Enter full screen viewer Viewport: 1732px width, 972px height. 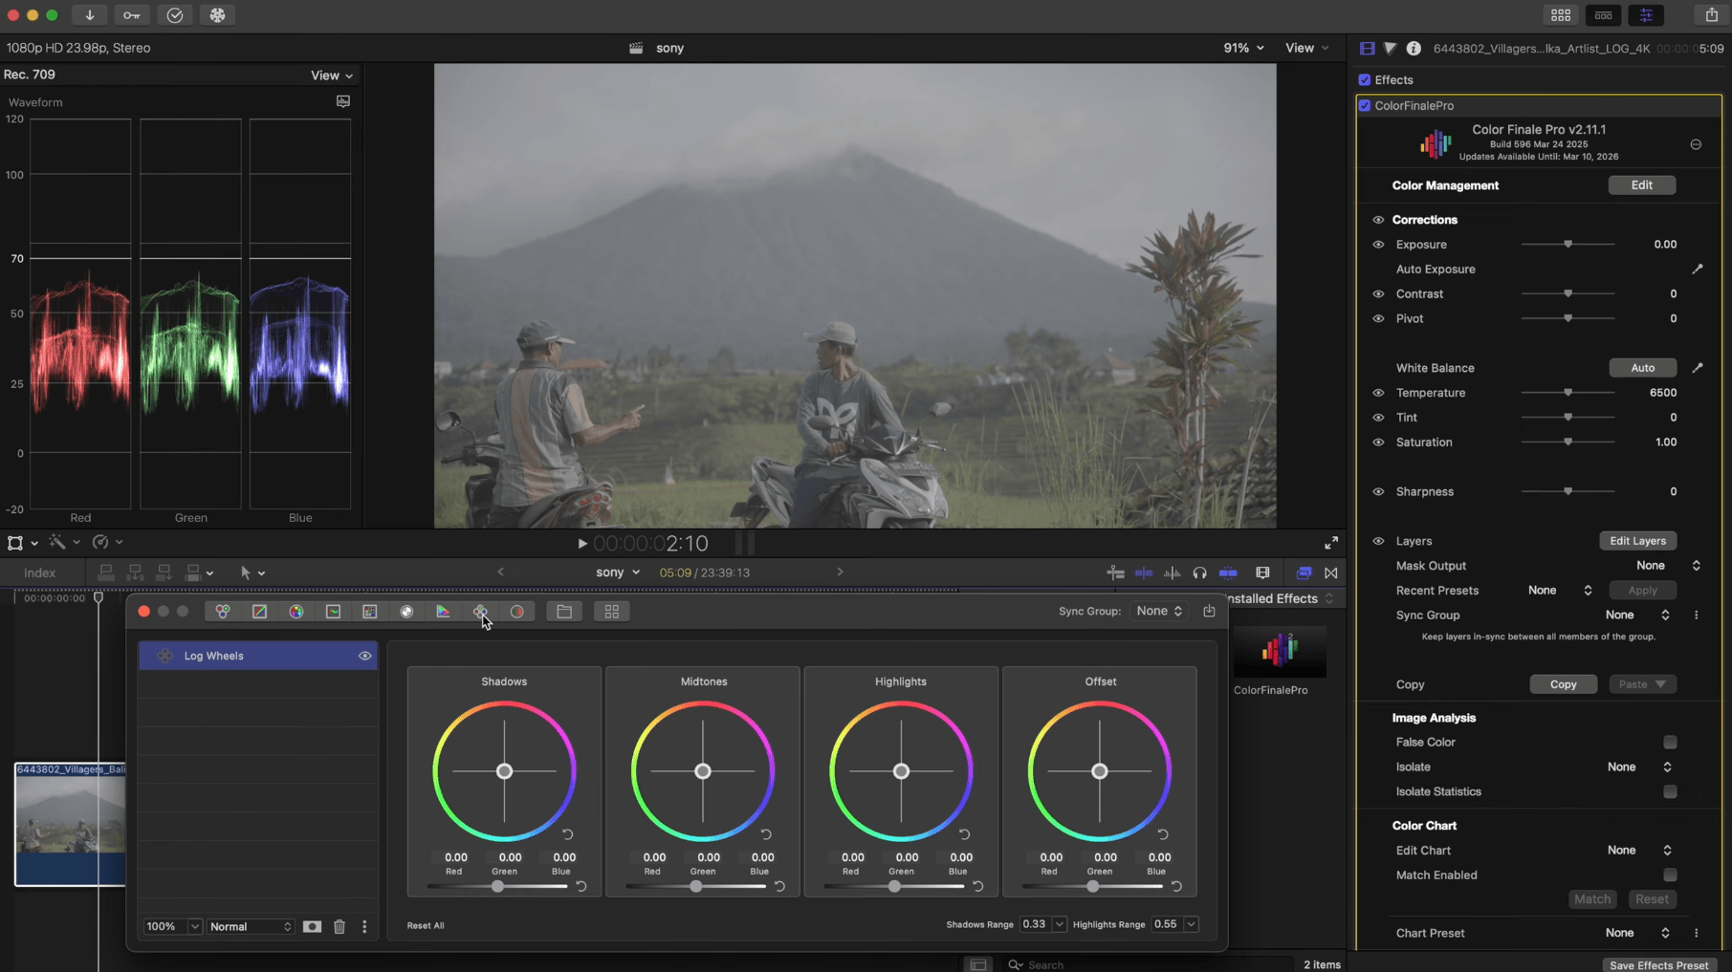point(1331,543)
